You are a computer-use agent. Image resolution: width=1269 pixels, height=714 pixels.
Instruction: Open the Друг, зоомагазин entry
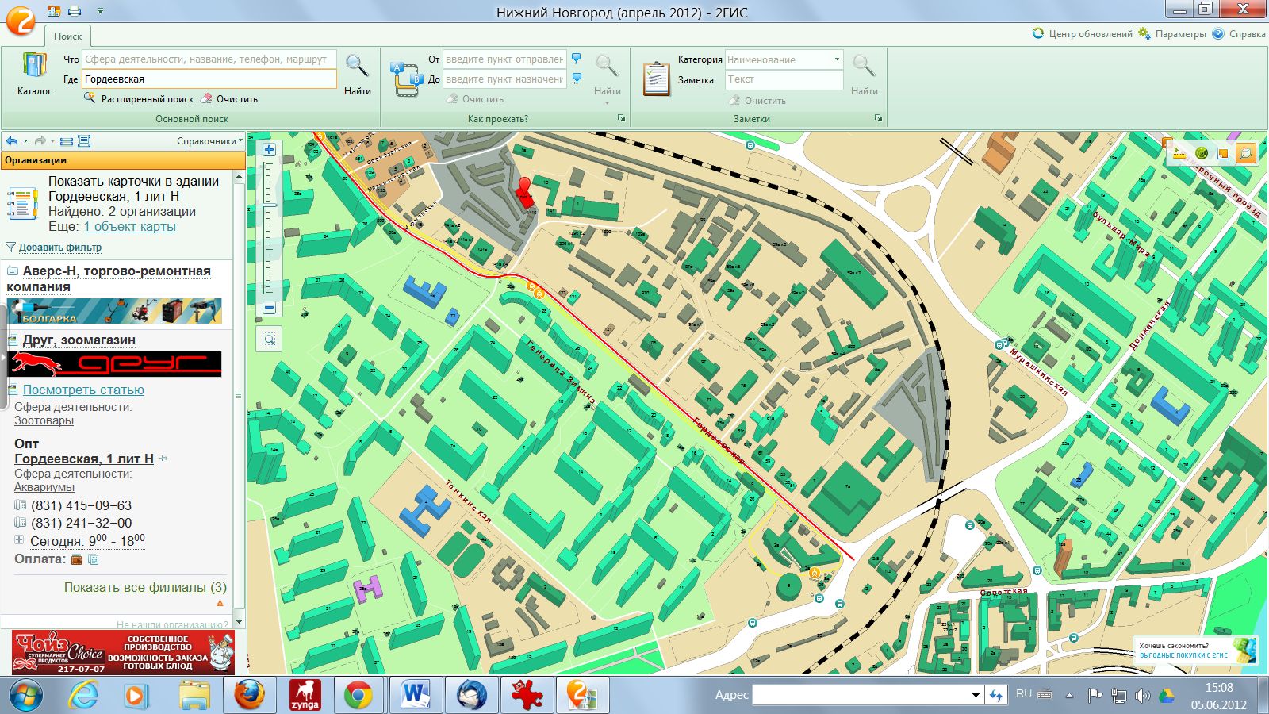[x=79, y=340]
